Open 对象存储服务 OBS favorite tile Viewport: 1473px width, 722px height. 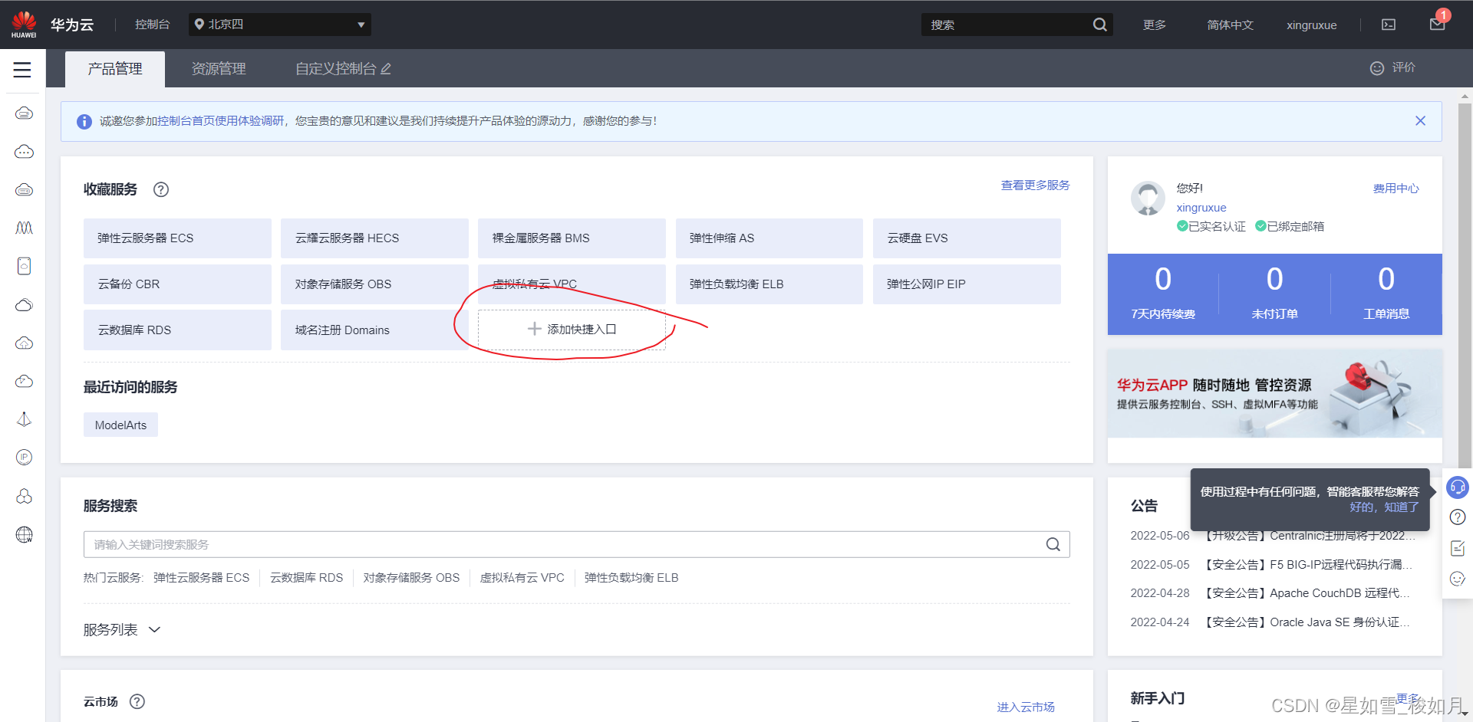coord(374,284)
